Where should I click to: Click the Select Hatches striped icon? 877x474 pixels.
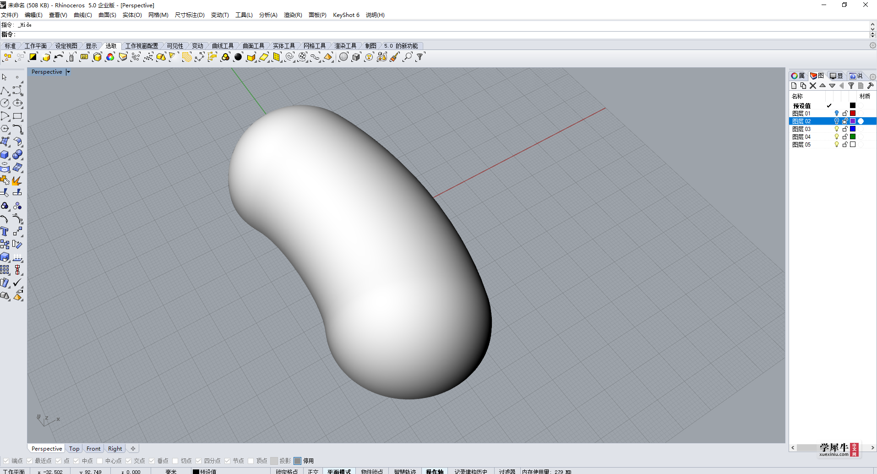(187, 57)
